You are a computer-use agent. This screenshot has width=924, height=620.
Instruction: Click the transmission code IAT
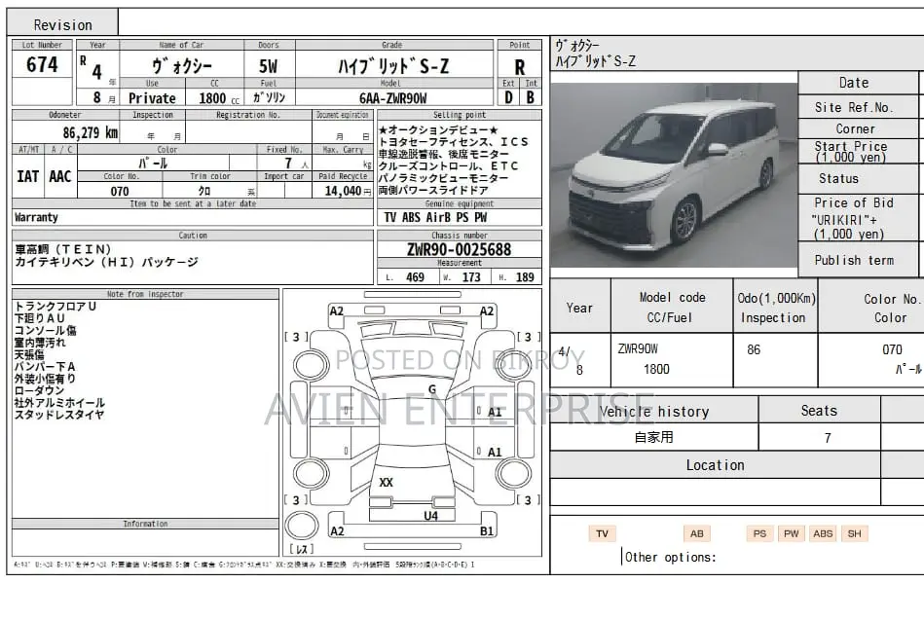27,175
